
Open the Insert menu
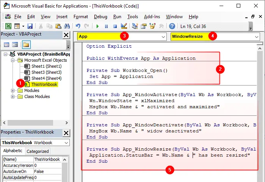click(62, 17)
